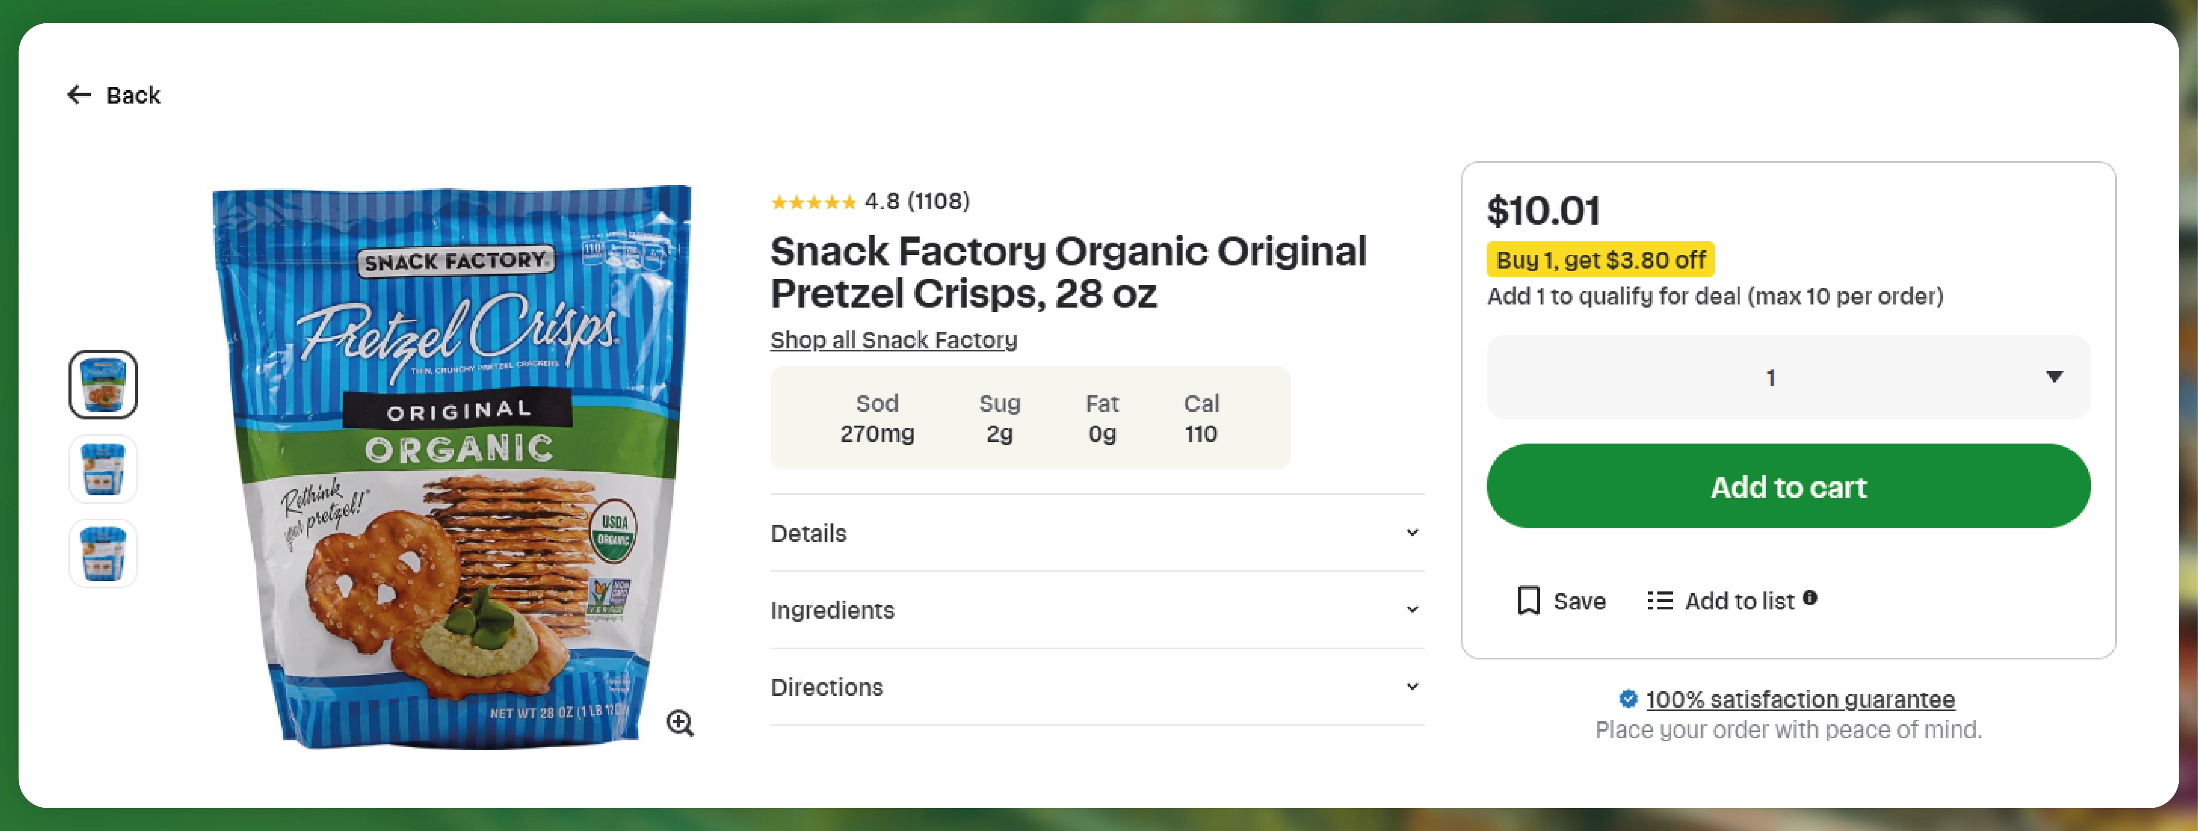Click the Buy 1, get $3.80 off badge
This screenshot has width=2198, height=831.
(1600, 259)
